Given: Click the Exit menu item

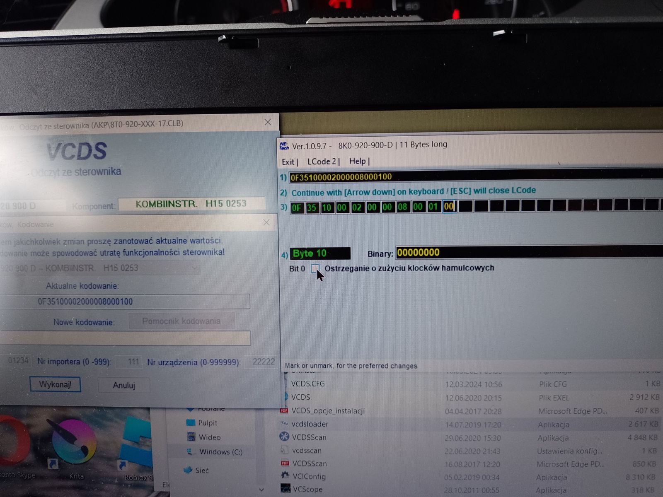Looking at the screenshot, I should click(x=288, y=162).
